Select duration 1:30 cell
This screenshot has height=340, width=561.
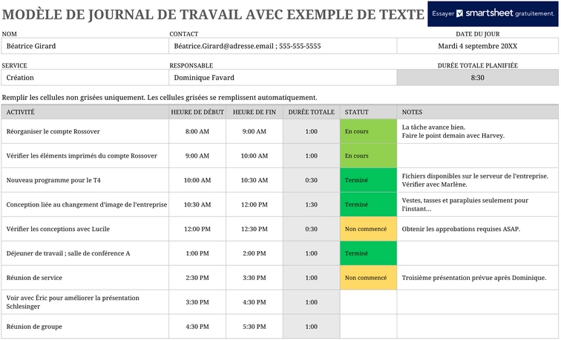click(x=311, y=204)
